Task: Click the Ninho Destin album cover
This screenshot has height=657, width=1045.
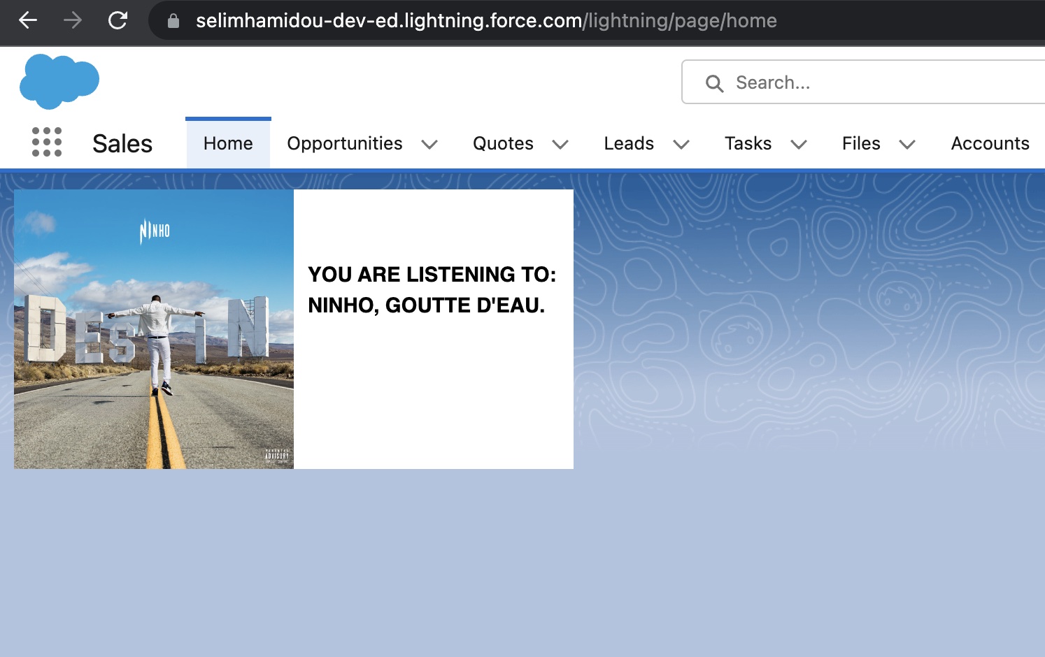Action: coord(154,329)
